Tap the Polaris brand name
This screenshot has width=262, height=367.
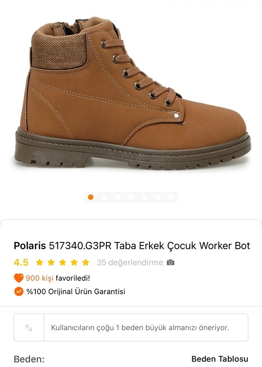tap(30, 246)
